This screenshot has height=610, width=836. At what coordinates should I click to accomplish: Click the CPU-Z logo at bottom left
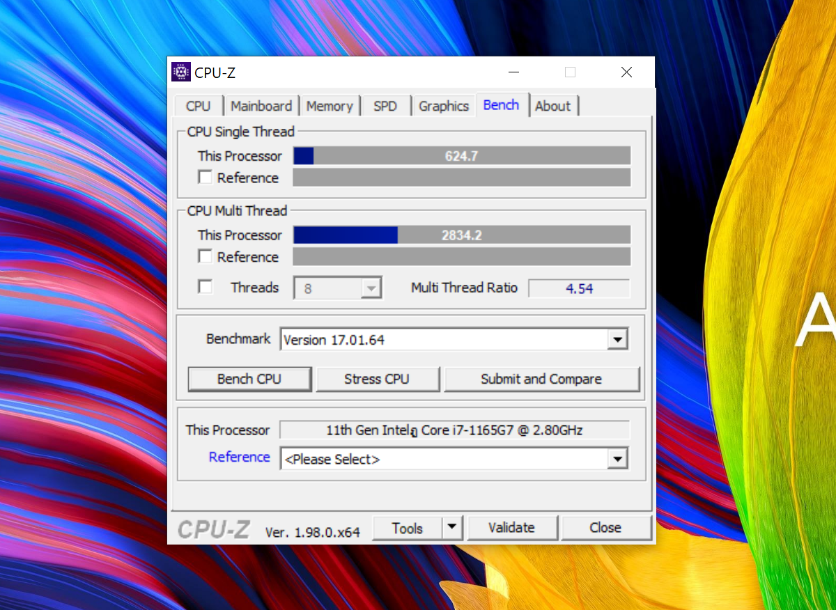(213, 530)
